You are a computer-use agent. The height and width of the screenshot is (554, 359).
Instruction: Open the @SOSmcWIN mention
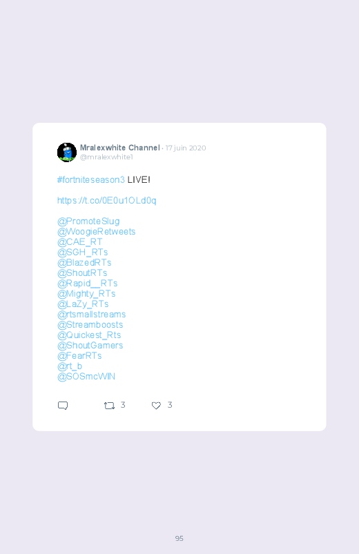coord(86,376)
